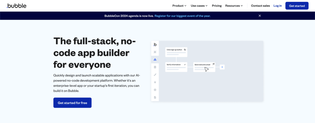
Task: Select the Plugins plug icon in sidebar
Action: (x=155, y=82)
